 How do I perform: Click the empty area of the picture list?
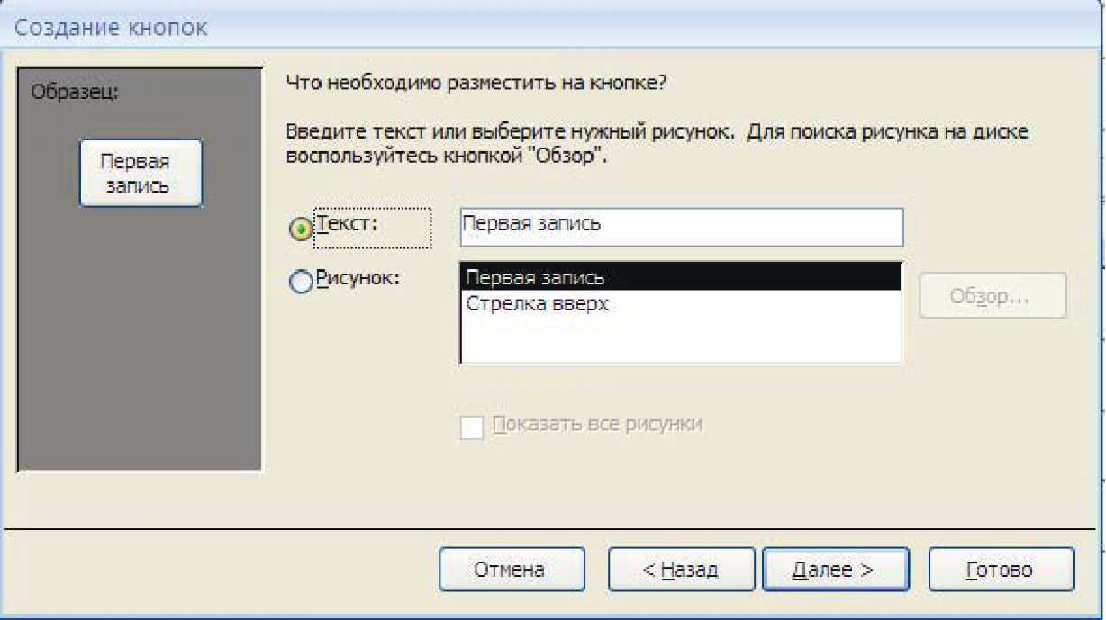pyautogui.click(x=680, y=339)
